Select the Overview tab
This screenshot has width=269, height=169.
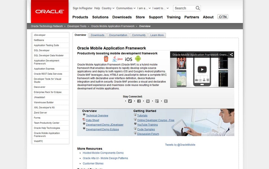coord(80,35)
